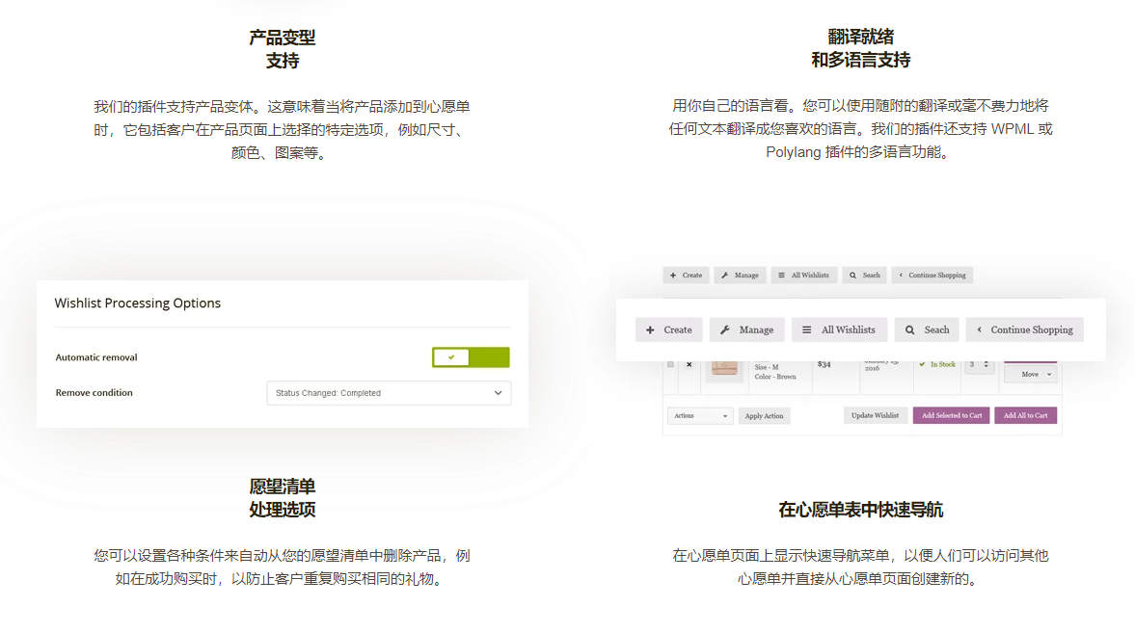
Task: Click the Remove condition label
Action: click(x=95, y=393)
